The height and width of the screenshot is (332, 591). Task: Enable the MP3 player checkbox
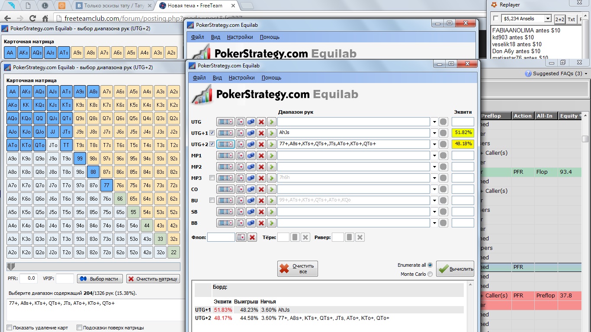[x=212, y=178]
